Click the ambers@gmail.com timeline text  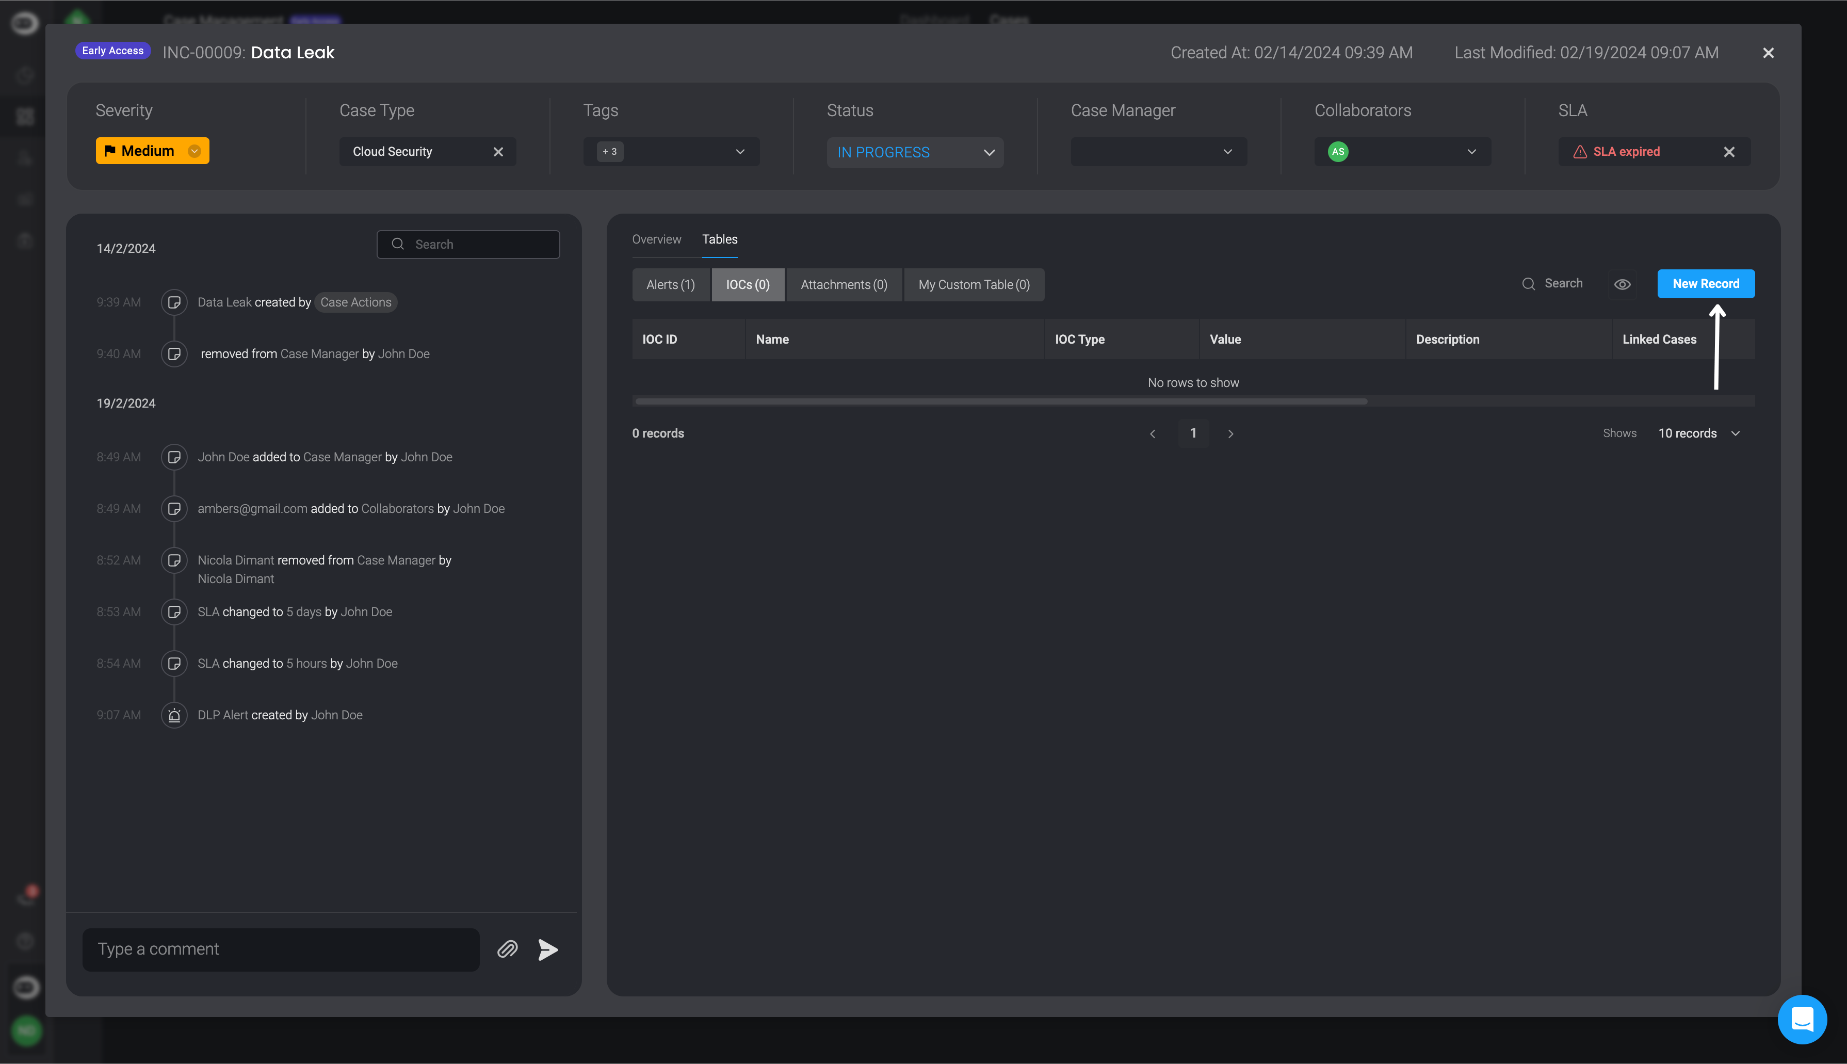click(253, 509)
